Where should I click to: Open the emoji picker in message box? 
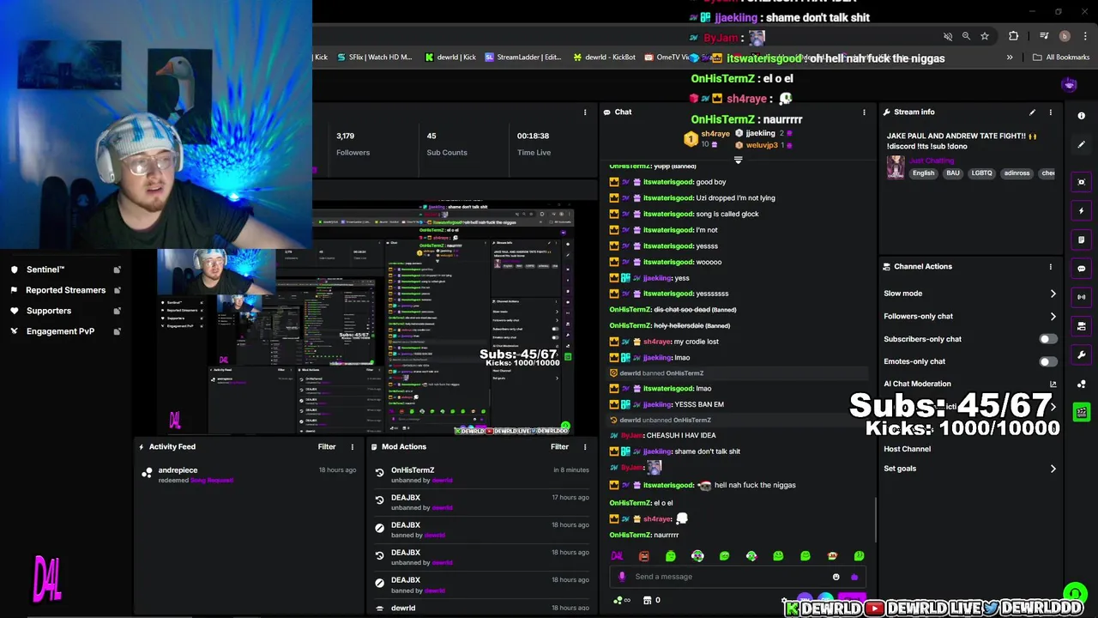836,577
